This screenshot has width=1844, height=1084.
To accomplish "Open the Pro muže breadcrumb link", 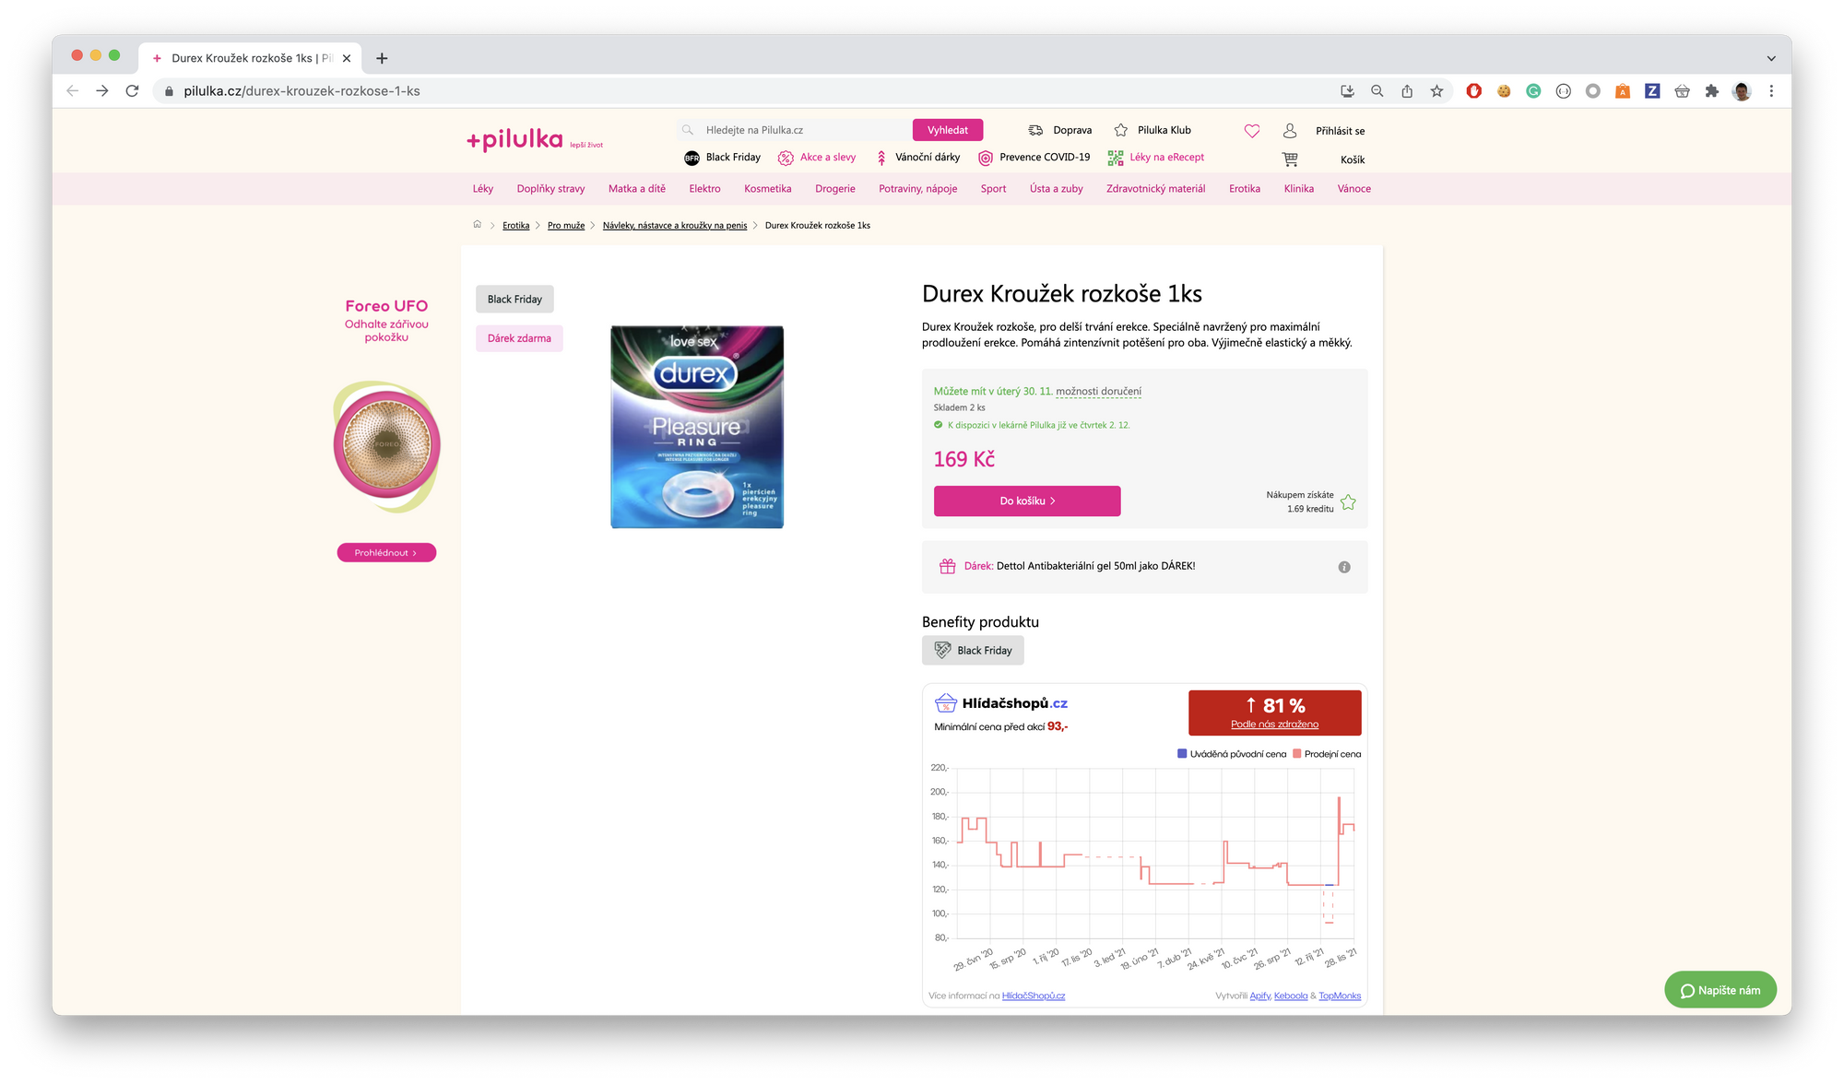I will [566, 225].
